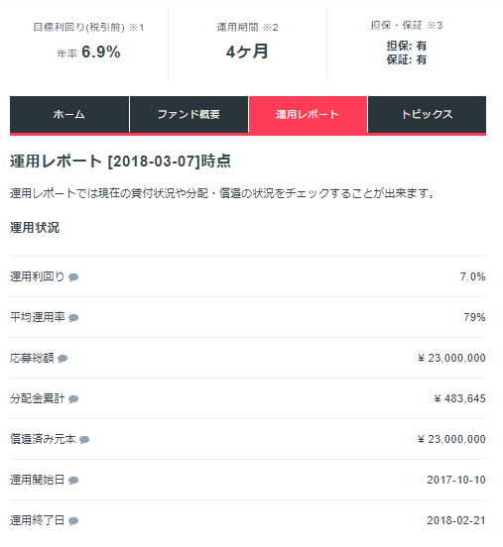Click the ¥ 483,645 distribution amount

pos(459,398)
